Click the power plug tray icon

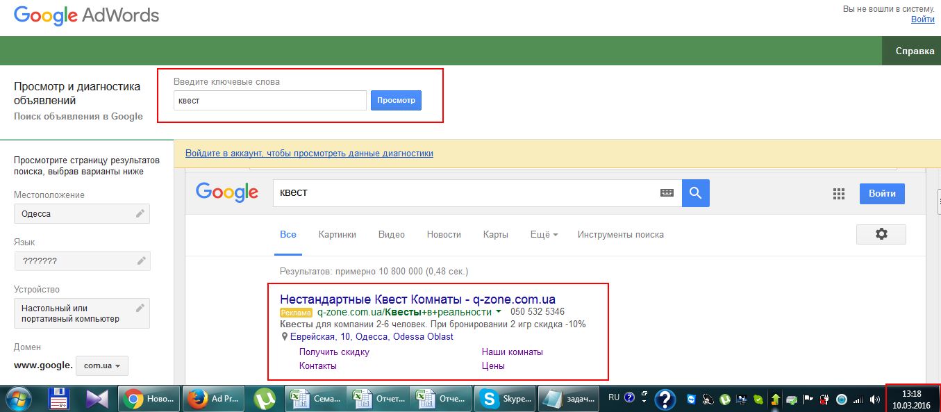click(x=825, y=399)
